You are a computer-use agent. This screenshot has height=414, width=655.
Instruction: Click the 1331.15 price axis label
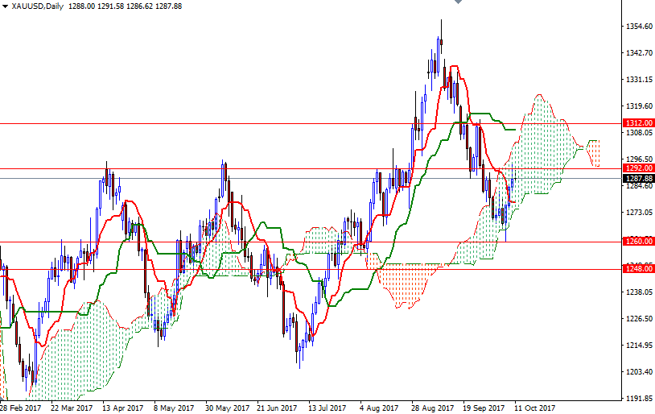[x=639, y=80]
